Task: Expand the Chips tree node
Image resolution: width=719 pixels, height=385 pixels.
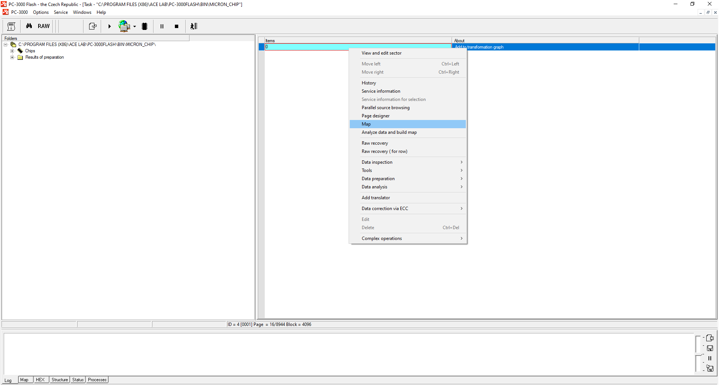Action: pos(12,51)
